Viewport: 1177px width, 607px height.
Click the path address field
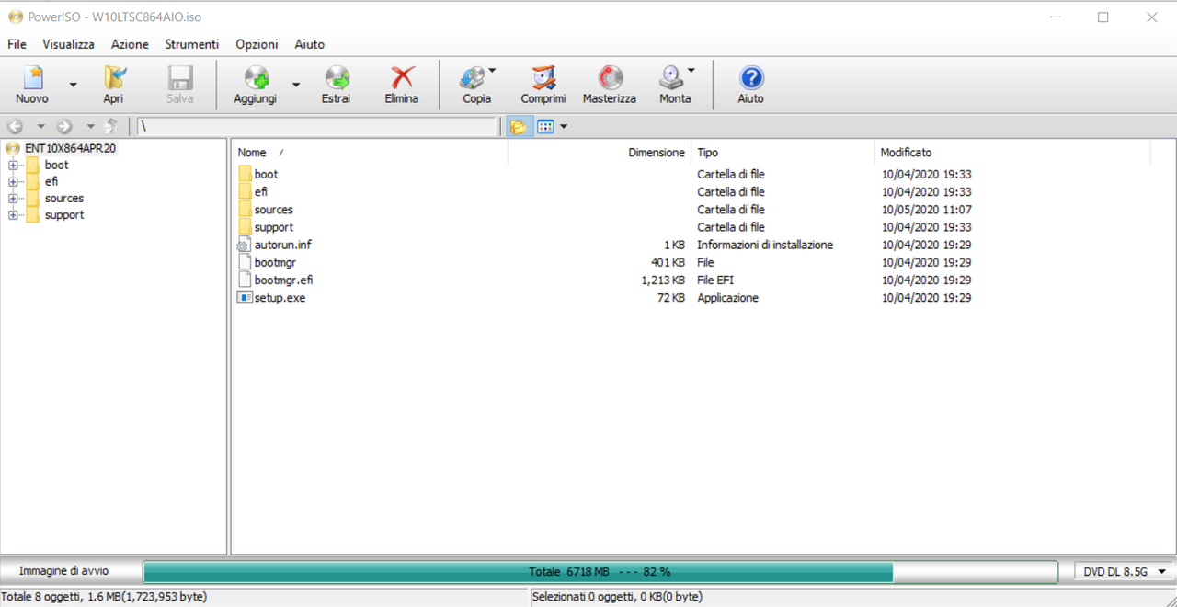tap(317, 127)
